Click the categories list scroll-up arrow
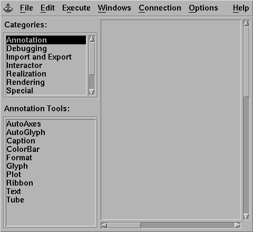Viewport: 253px width, 232px height. point(92,38)
